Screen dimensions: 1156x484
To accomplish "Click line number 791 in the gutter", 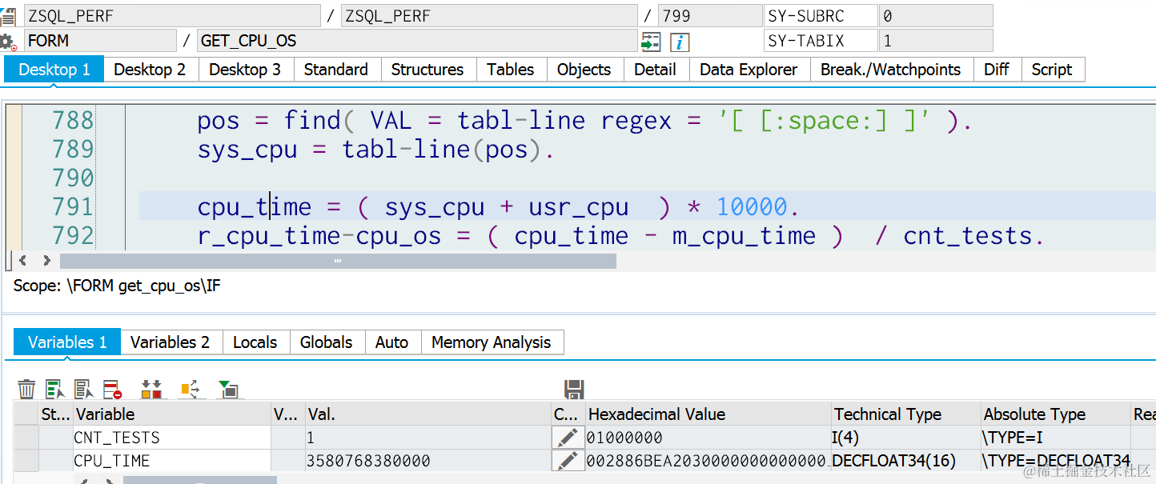I will coord(73,206).
